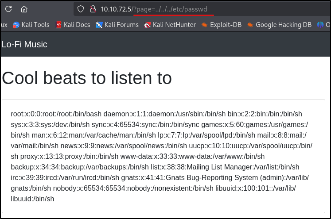
Task: Open the tracking protection shield icon
Action: coord(81,9)
